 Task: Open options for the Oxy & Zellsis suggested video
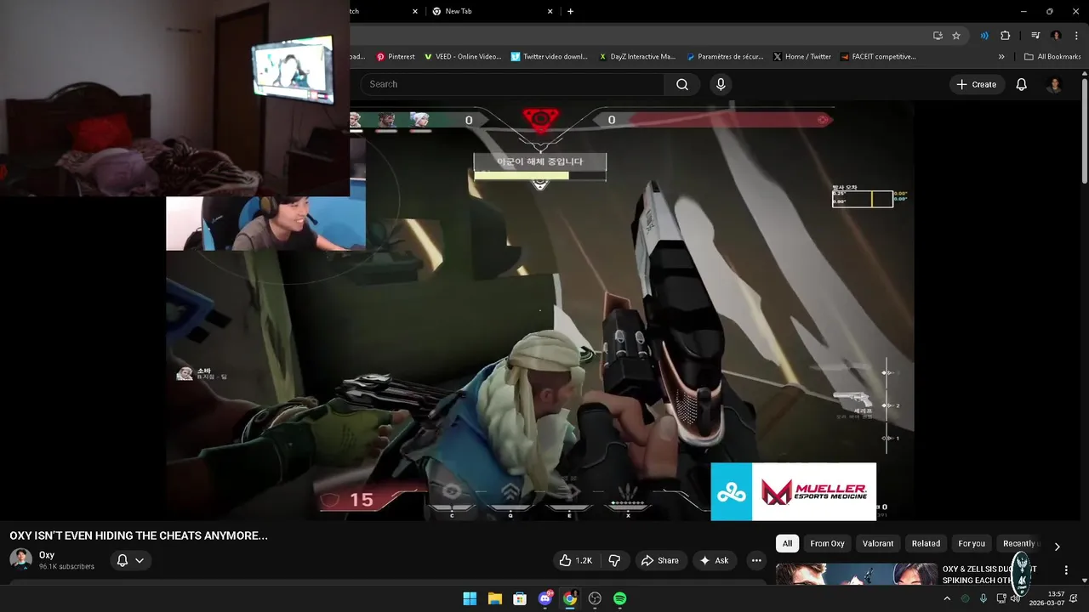pyautogui.click(x=1066, y=569)
